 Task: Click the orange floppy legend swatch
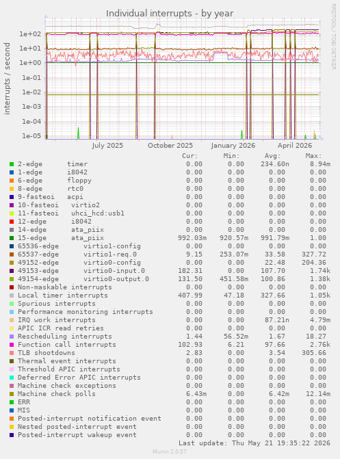12,181
